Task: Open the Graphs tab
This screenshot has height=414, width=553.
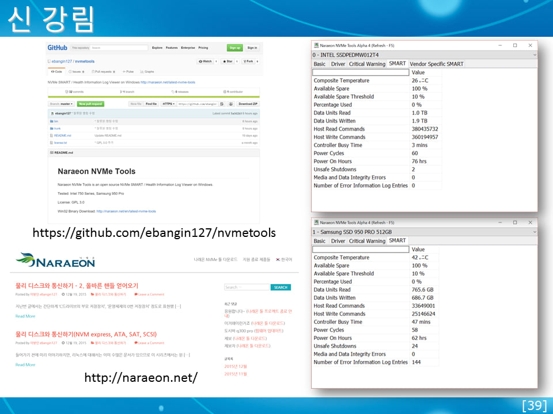Action: coord(147,71)
